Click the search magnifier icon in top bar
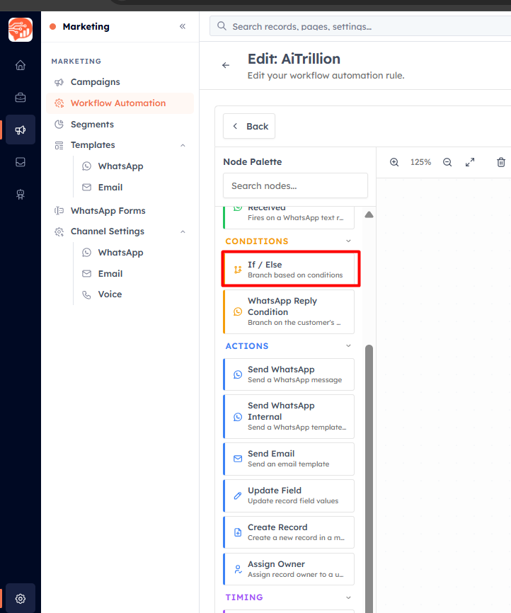 tap(222, 26)
